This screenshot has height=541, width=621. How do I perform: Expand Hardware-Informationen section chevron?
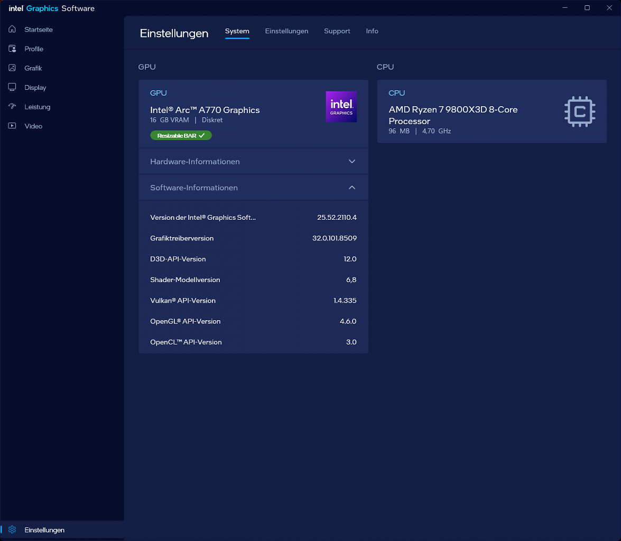[351, 162]
